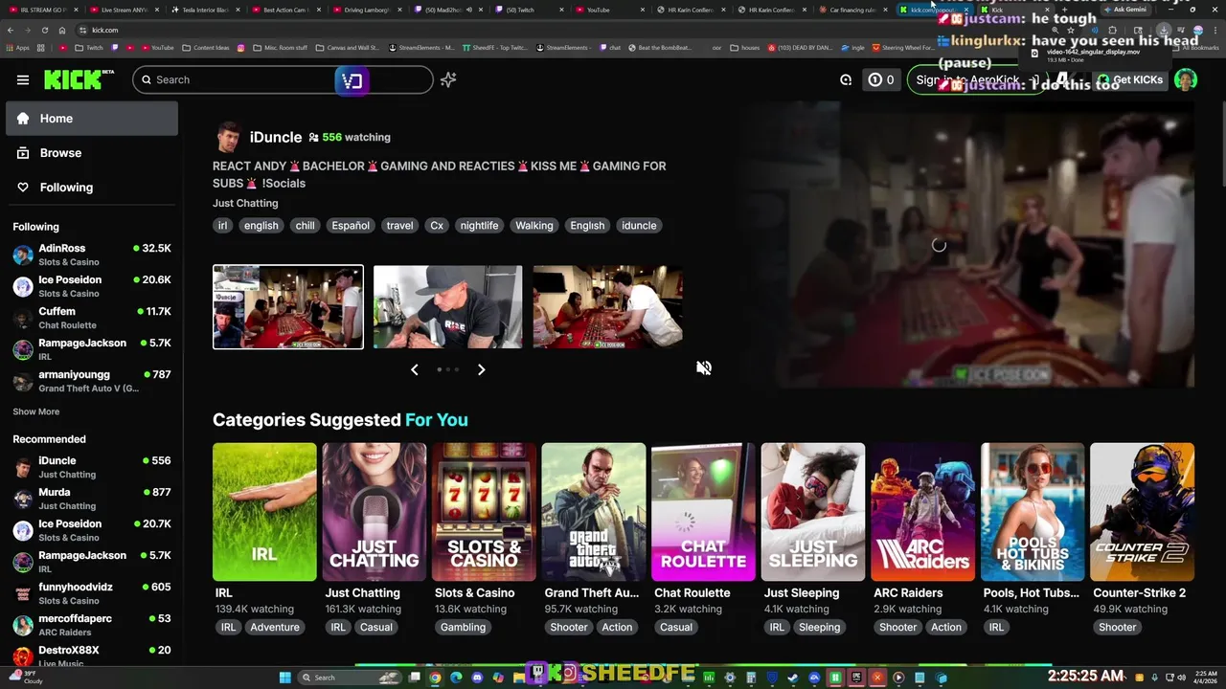Reload the page with browser refresh
Image resolution: width=1226 pixels, height=689 pixels.
pyautogui.click(x=44, y=31)
